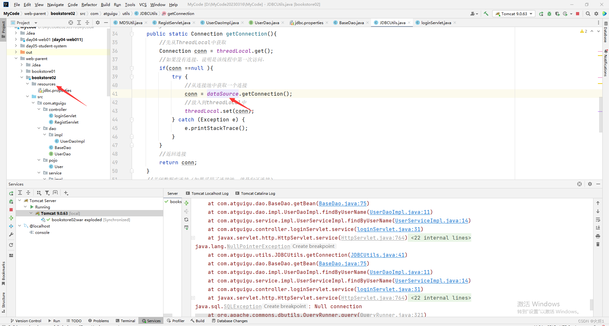Collapse the @localhost services node

(20, 226)
